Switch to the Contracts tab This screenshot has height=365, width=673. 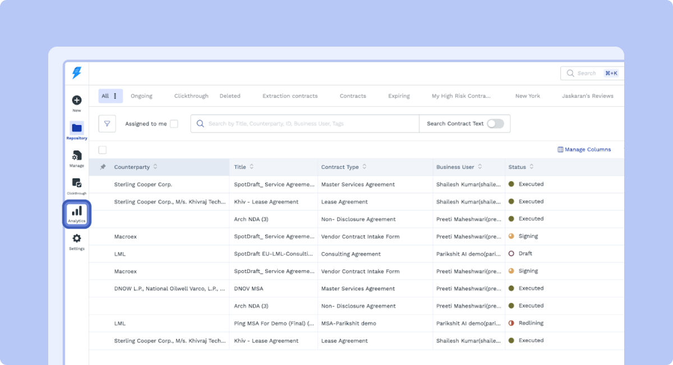pos(353,96)
